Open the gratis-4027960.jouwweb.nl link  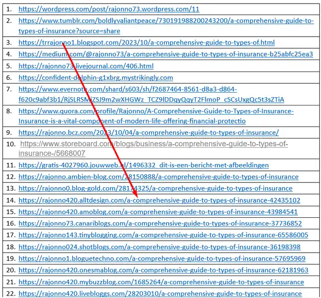tap(144, 165)
